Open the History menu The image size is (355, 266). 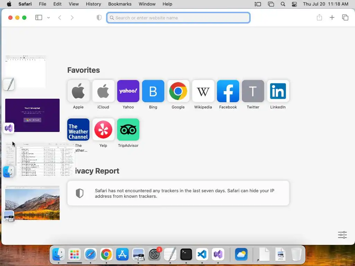[93, 4]
